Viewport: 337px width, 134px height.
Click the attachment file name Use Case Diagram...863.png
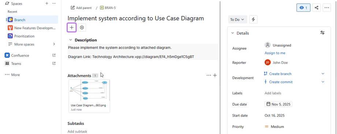(88, 105)
